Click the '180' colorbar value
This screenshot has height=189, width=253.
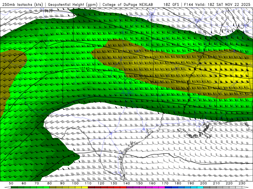coord(178,183)
